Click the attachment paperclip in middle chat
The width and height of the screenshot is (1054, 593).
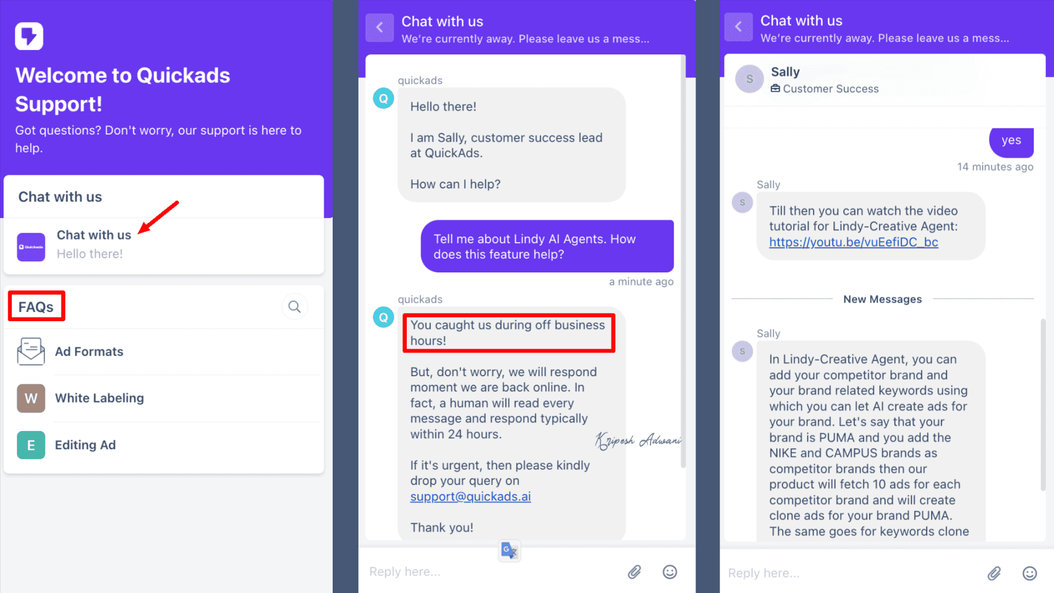point(635,572)
